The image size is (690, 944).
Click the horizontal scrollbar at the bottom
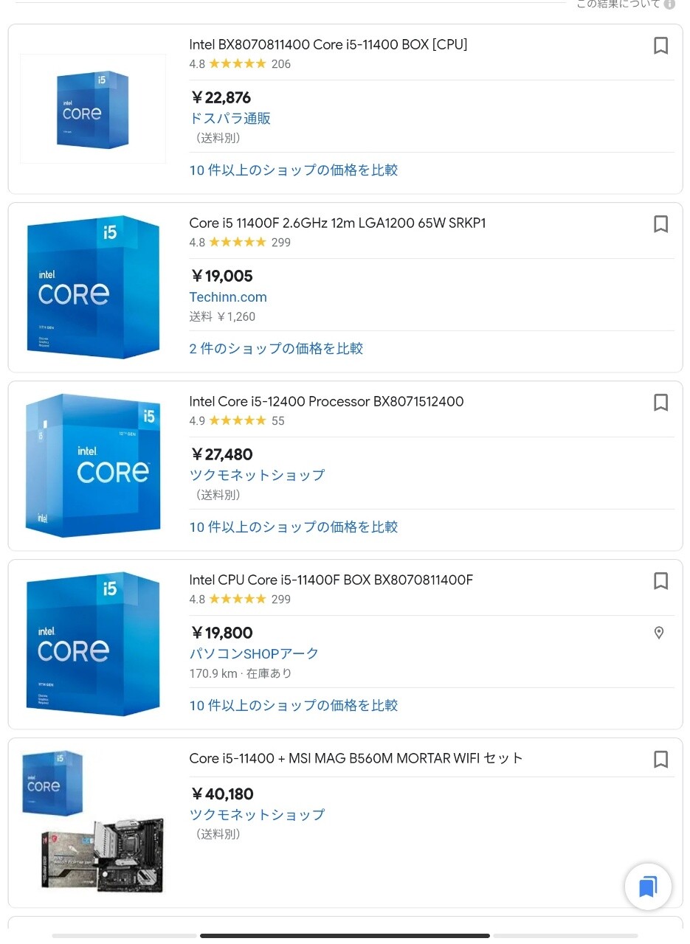(345, 936)
